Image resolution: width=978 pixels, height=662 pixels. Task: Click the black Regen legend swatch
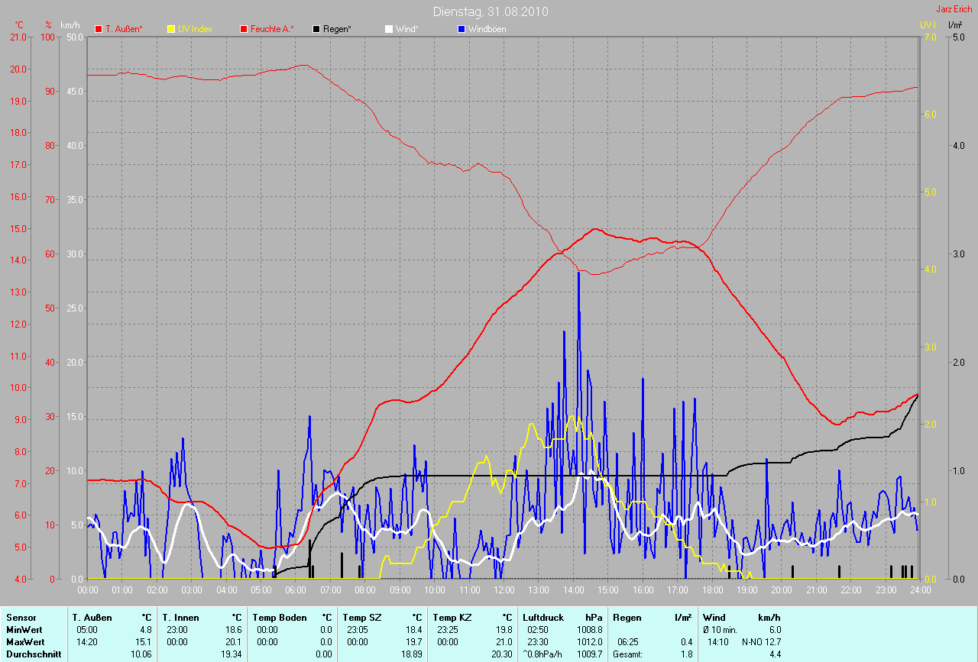pos(316,29)
